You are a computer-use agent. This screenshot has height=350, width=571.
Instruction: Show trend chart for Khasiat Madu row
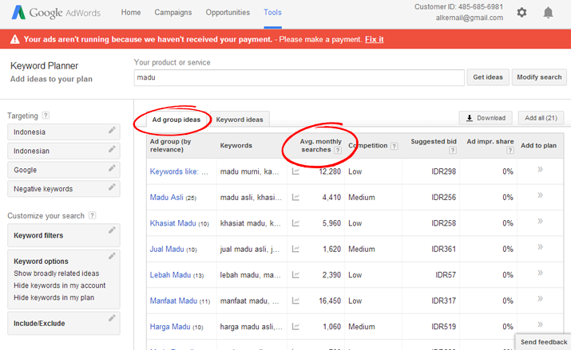point(295,223)
